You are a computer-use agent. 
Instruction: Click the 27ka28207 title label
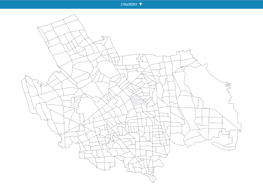coord(129,4)
